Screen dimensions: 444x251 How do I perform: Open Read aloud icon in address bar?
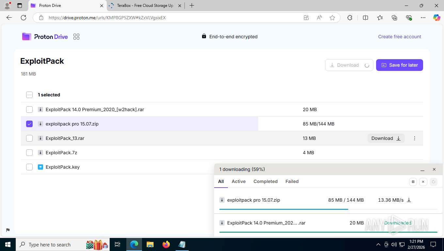(319, 18)
